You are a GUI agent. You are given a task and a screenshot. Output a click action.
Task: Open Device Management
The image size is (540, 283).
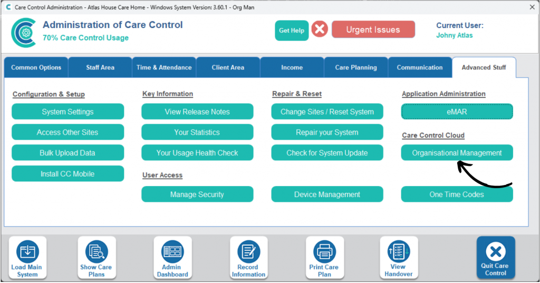pyautogui.click(x=327, y=194)
